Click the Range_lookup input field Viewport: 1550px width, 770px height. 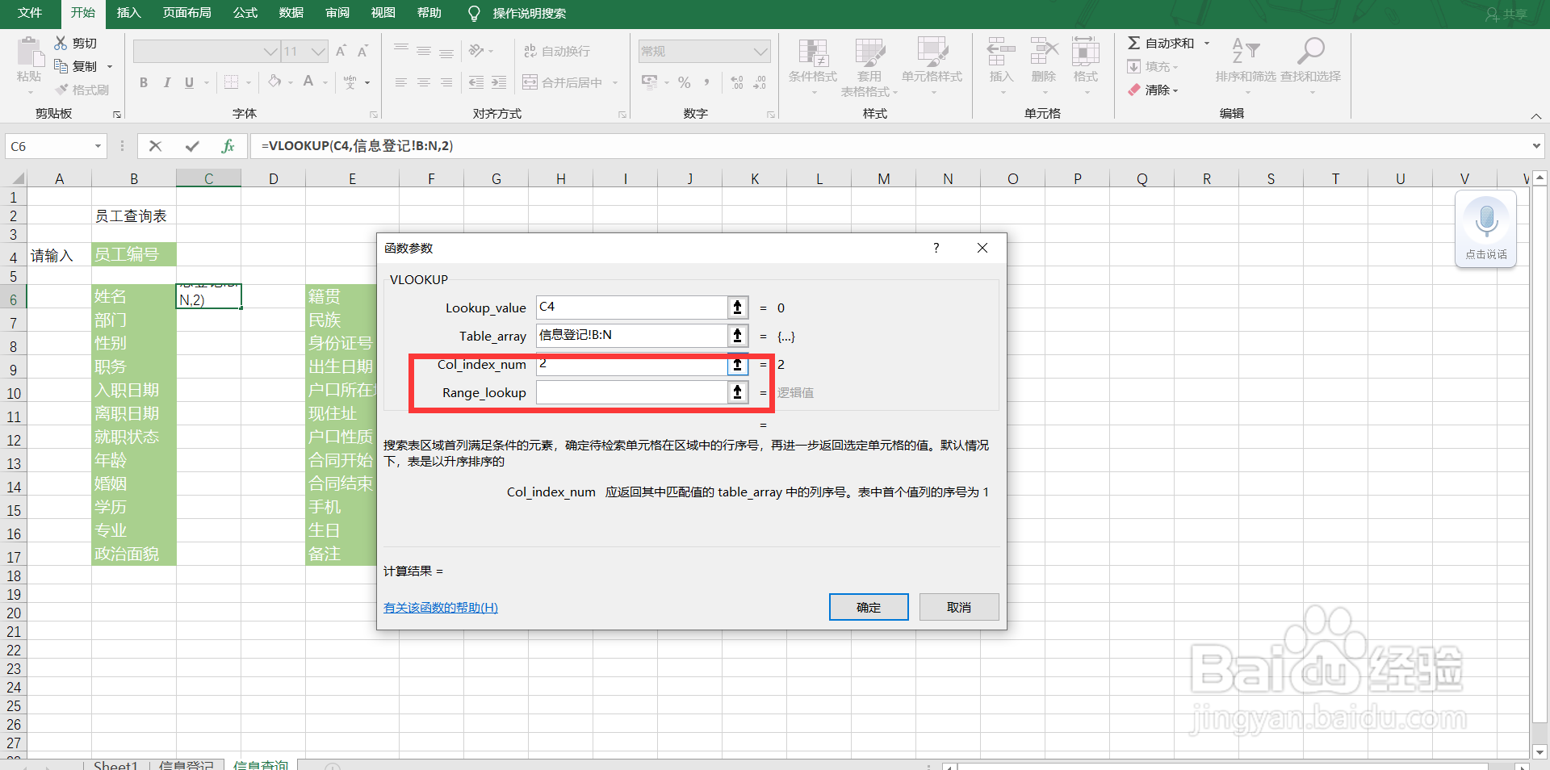(631, 393)
